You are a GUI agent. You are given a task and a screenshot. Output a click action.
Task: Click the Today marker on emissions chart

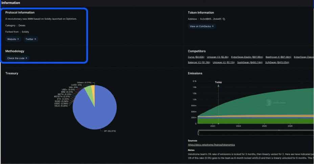(x=218, y=82)
